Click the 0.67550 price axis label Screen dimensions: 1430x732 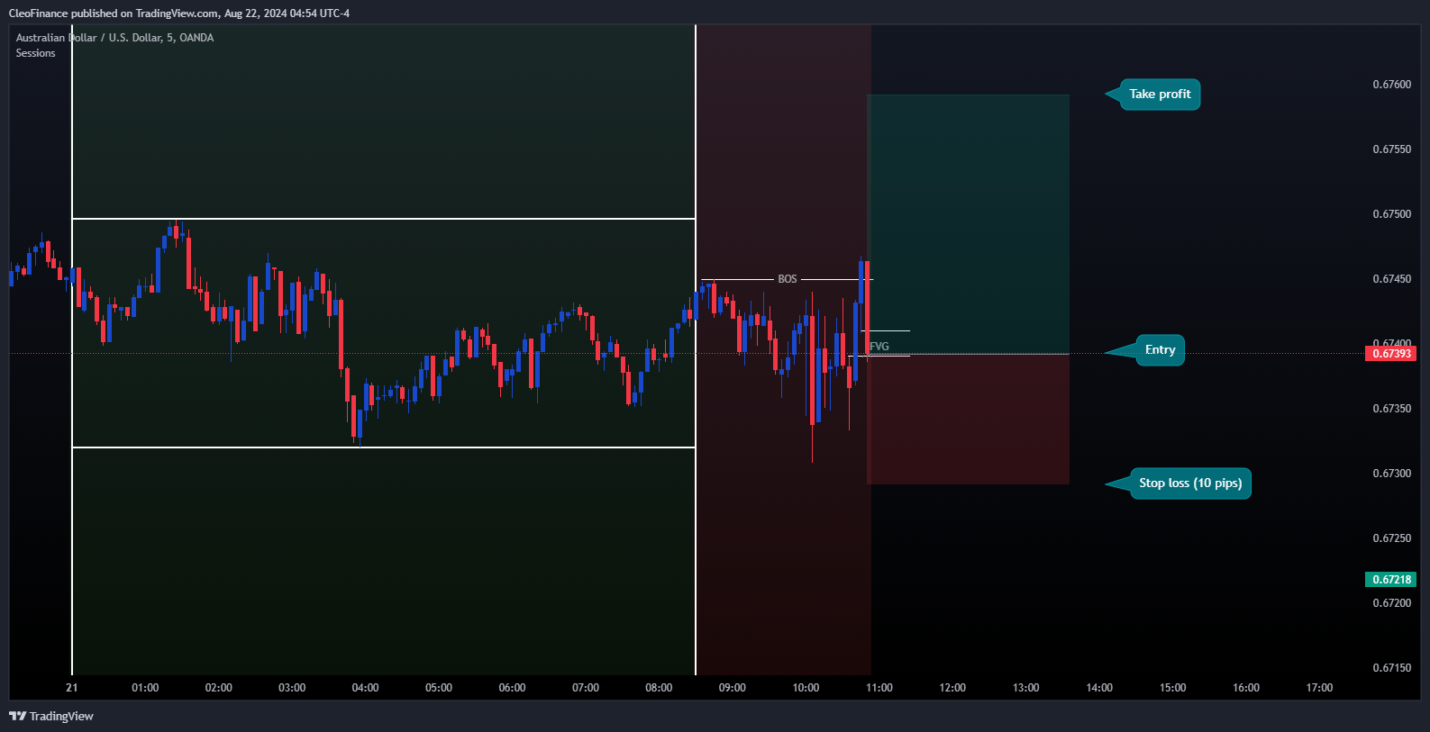pos(1391,149)
